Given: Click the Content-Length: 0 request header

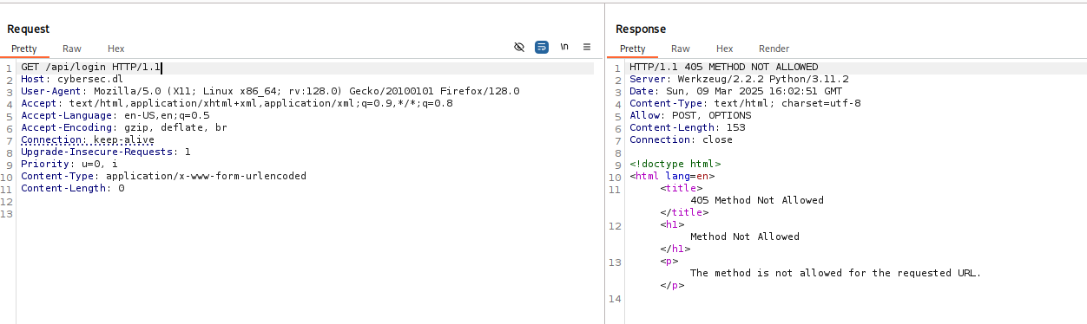Looking at the screenshot, I should (73, 188).
